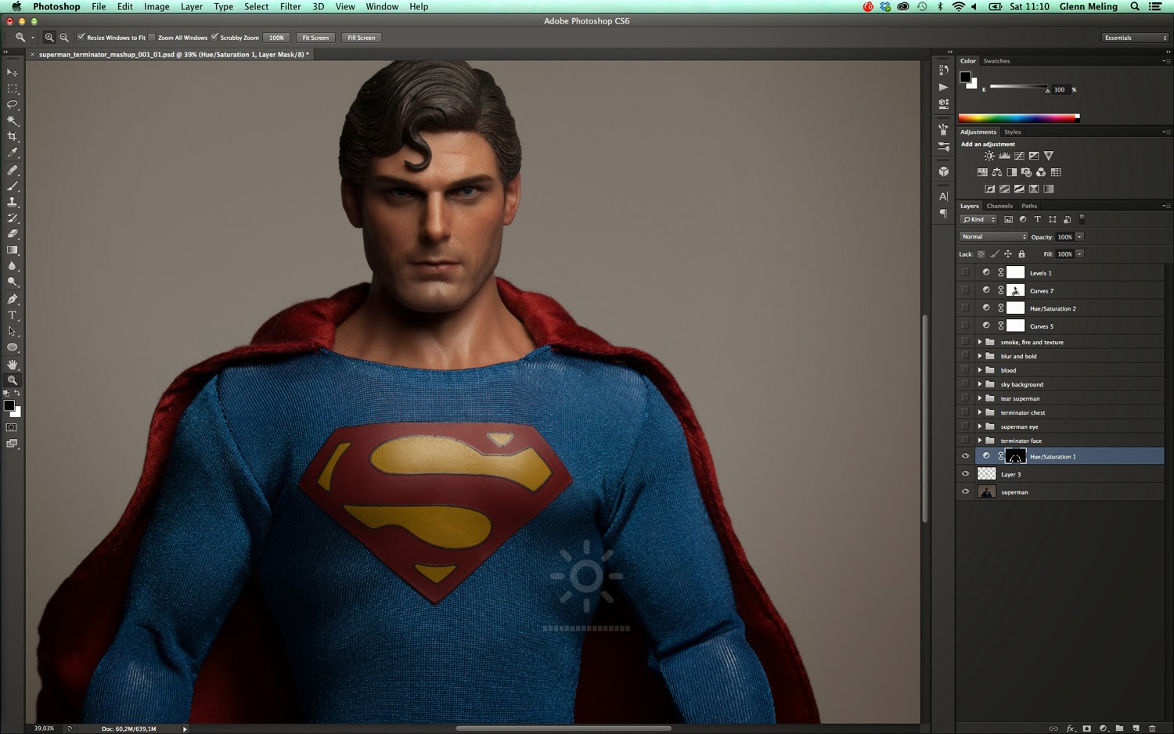Screen dimensions: 1174x734
Task: Add a Color Balance adjustment
Action: 997,172
